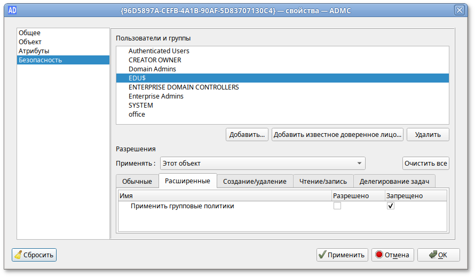Select the office entry

pyautogui.click(x=282, y=115)
